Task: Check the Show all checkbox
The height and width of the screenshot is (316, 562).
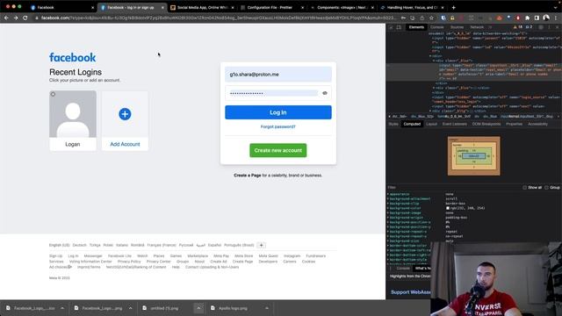Action: point(525,187)
